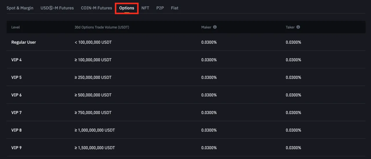Select the Regular User row label
Screen dimensions: 371x159
23,42
